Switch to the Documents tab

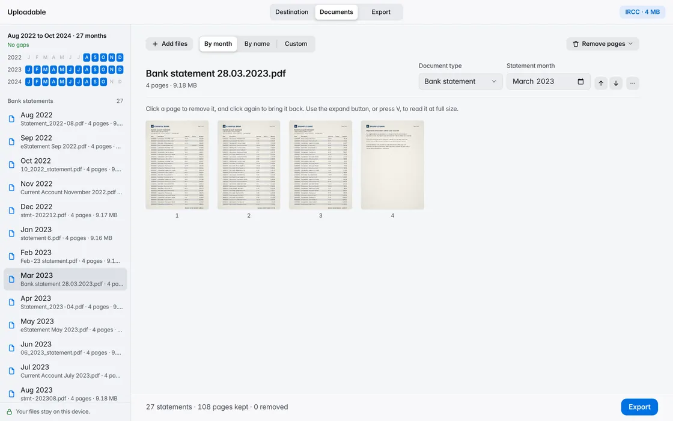click(336, 12)
